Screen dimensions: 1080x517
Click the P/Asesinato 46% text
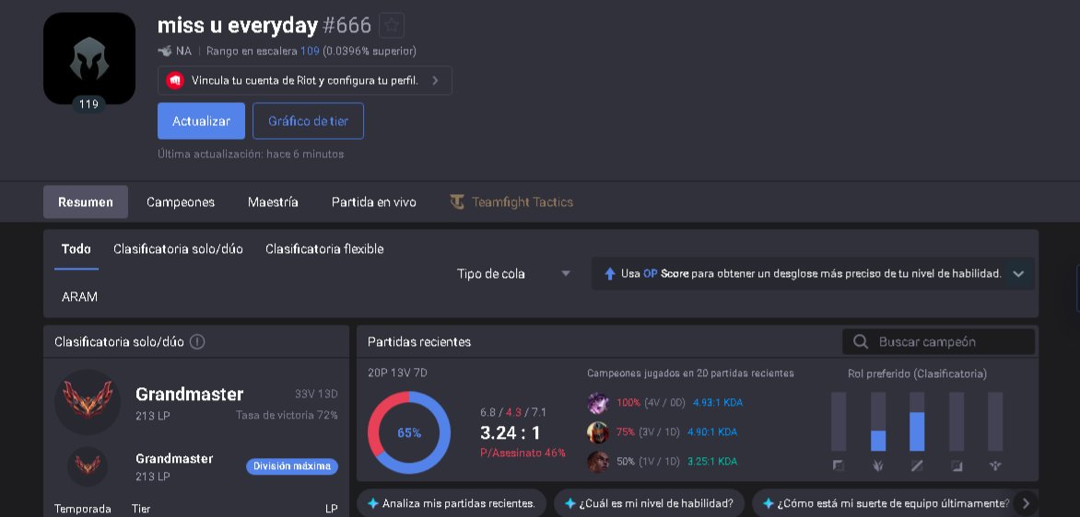point(522,453)
